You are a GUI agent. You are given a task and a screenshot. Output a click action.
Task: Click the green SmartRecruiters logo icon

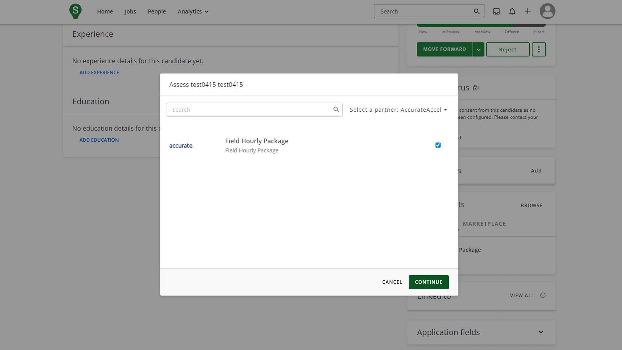pos(75,11)
